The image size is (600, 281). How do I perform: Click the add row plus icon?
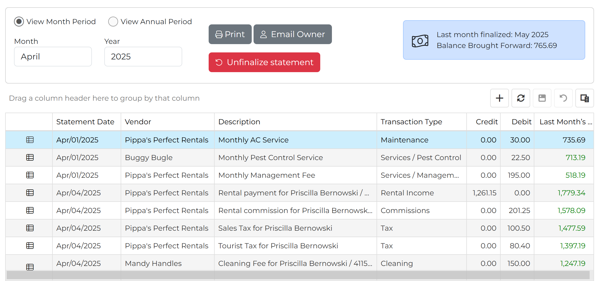click(x=499, y=98)
